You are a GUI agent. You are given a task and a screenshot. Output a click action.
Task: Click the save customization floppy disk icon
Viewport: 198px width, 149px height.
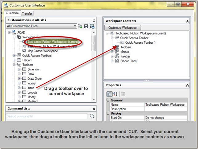click(86, 26)
